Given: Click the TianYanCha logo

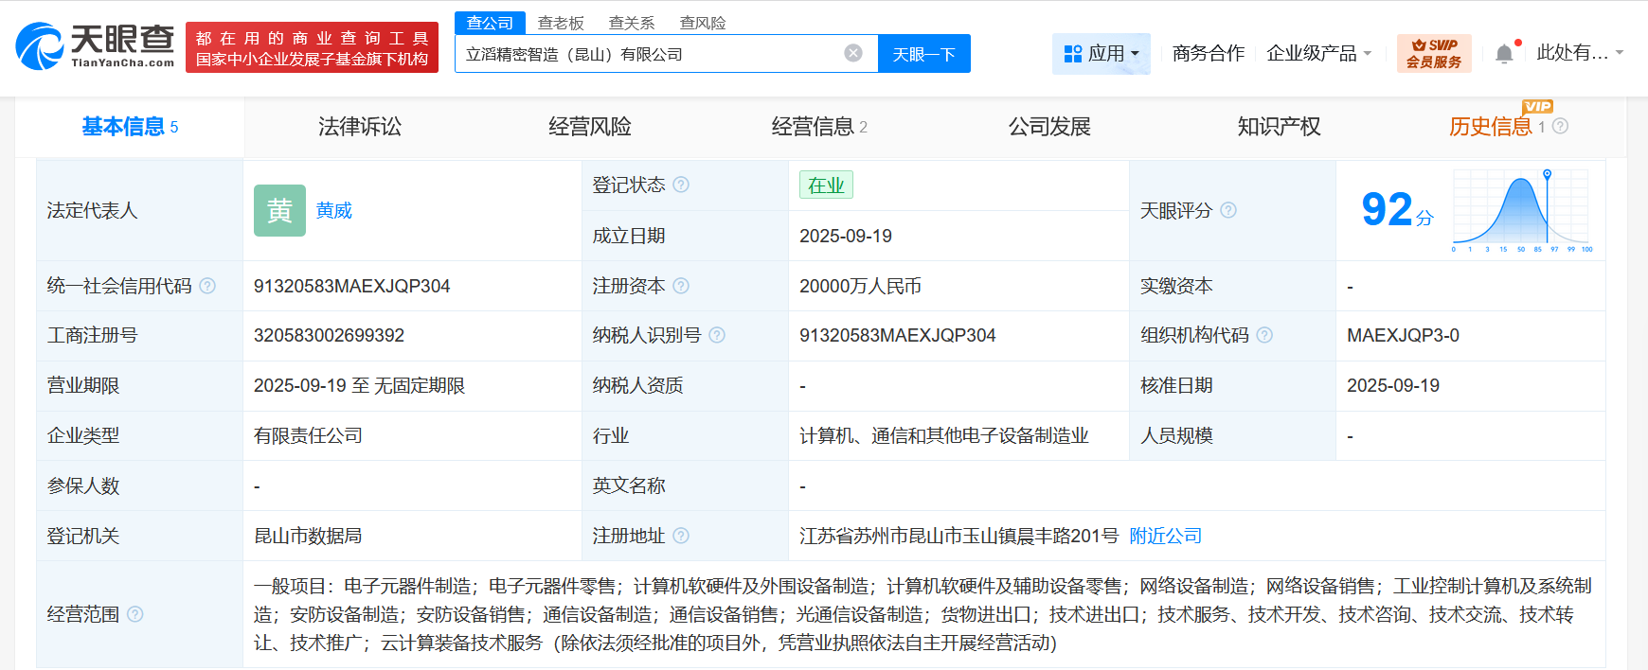Looking at the screenshot, I should [x=95, y=46].
